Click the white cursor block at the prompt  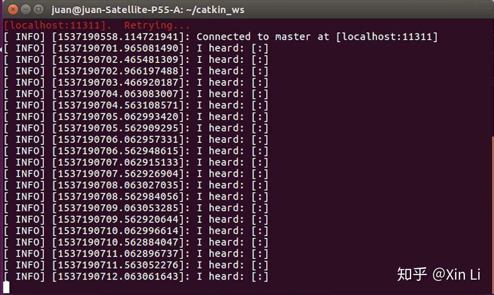point(6,287)
